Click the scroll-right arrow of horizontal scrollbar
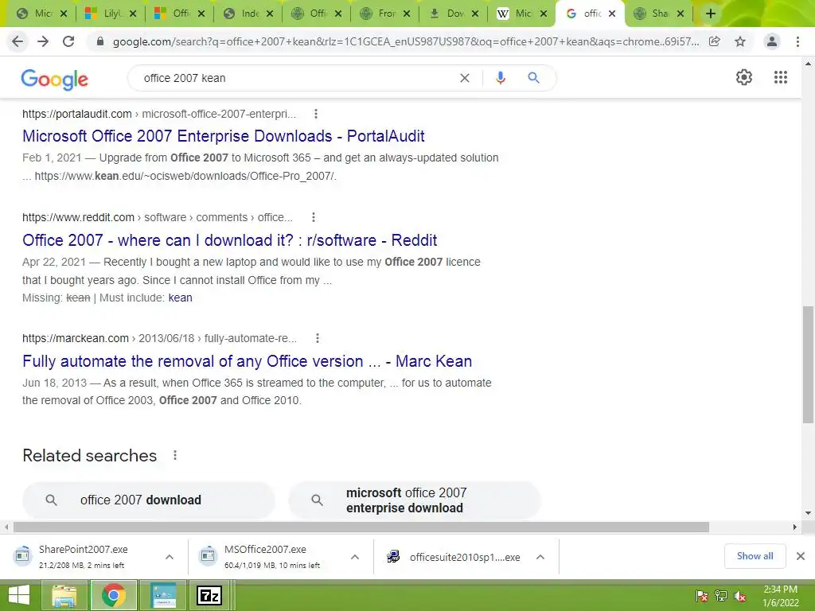 click(x=795, y=527)
